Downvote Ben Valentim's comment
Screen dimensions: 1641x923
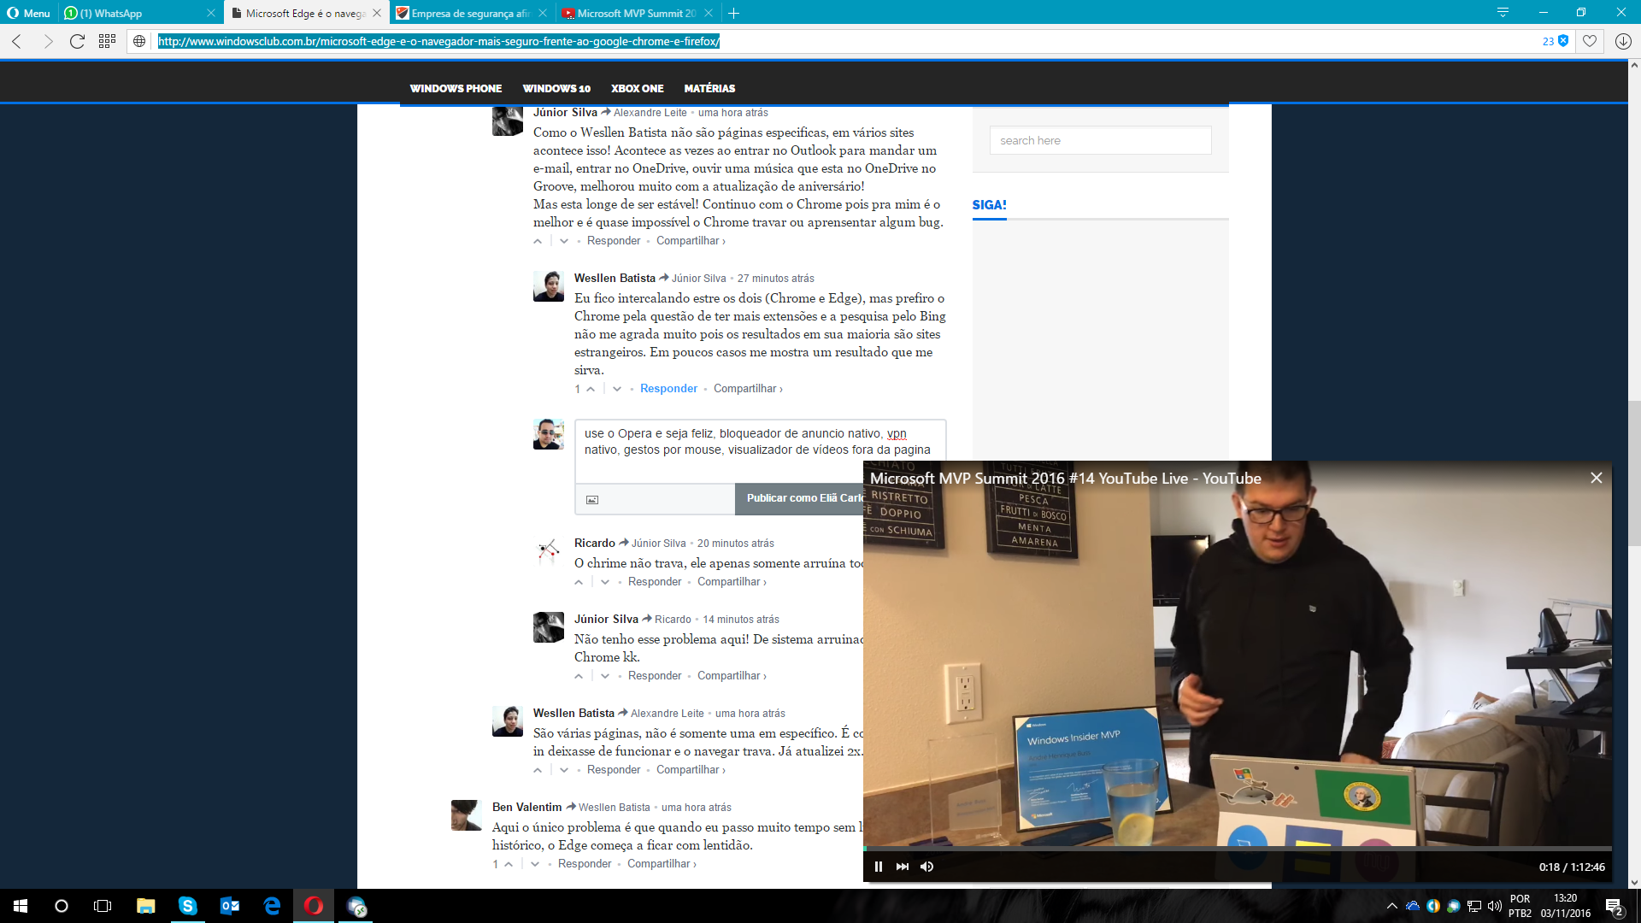click(x=535, y=864)
